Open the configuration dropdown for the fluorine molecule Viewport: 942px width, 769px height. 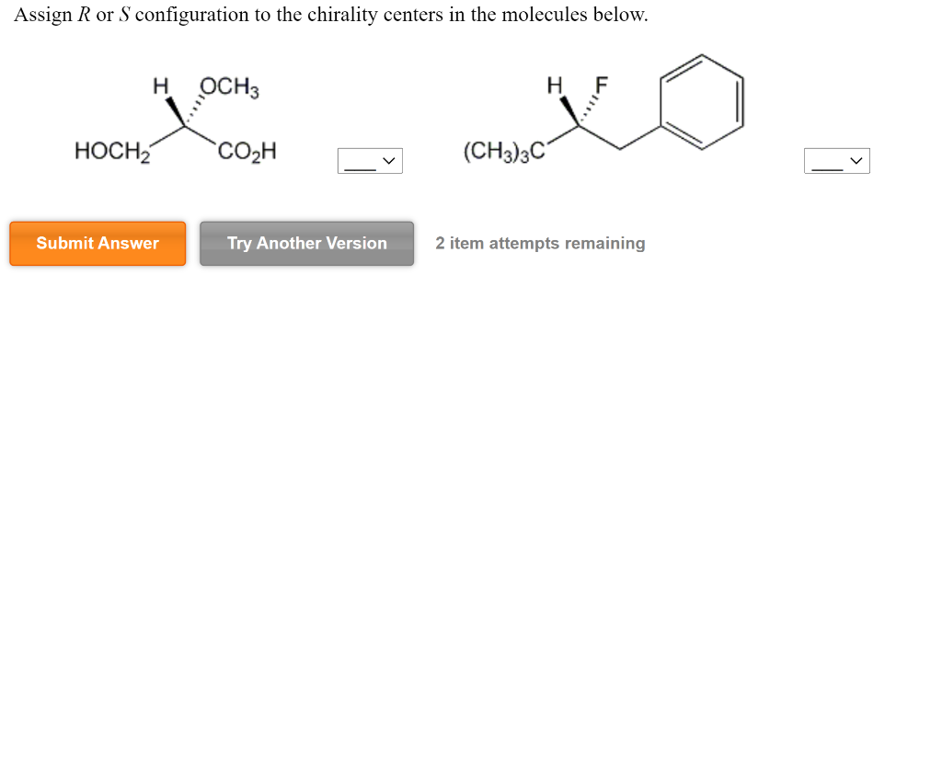pos(837,160)
